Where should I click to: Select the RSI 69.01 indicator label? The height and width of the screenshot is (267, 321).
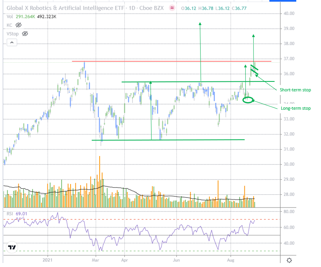[17, 214]
